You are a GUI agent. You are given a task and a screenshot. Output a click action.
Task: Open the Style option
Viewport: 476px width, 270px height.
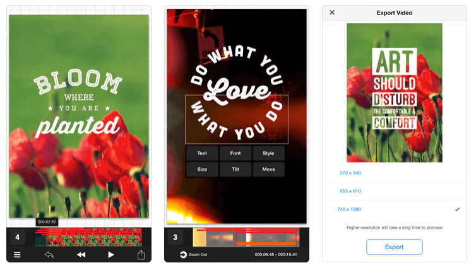coord(268,153)
